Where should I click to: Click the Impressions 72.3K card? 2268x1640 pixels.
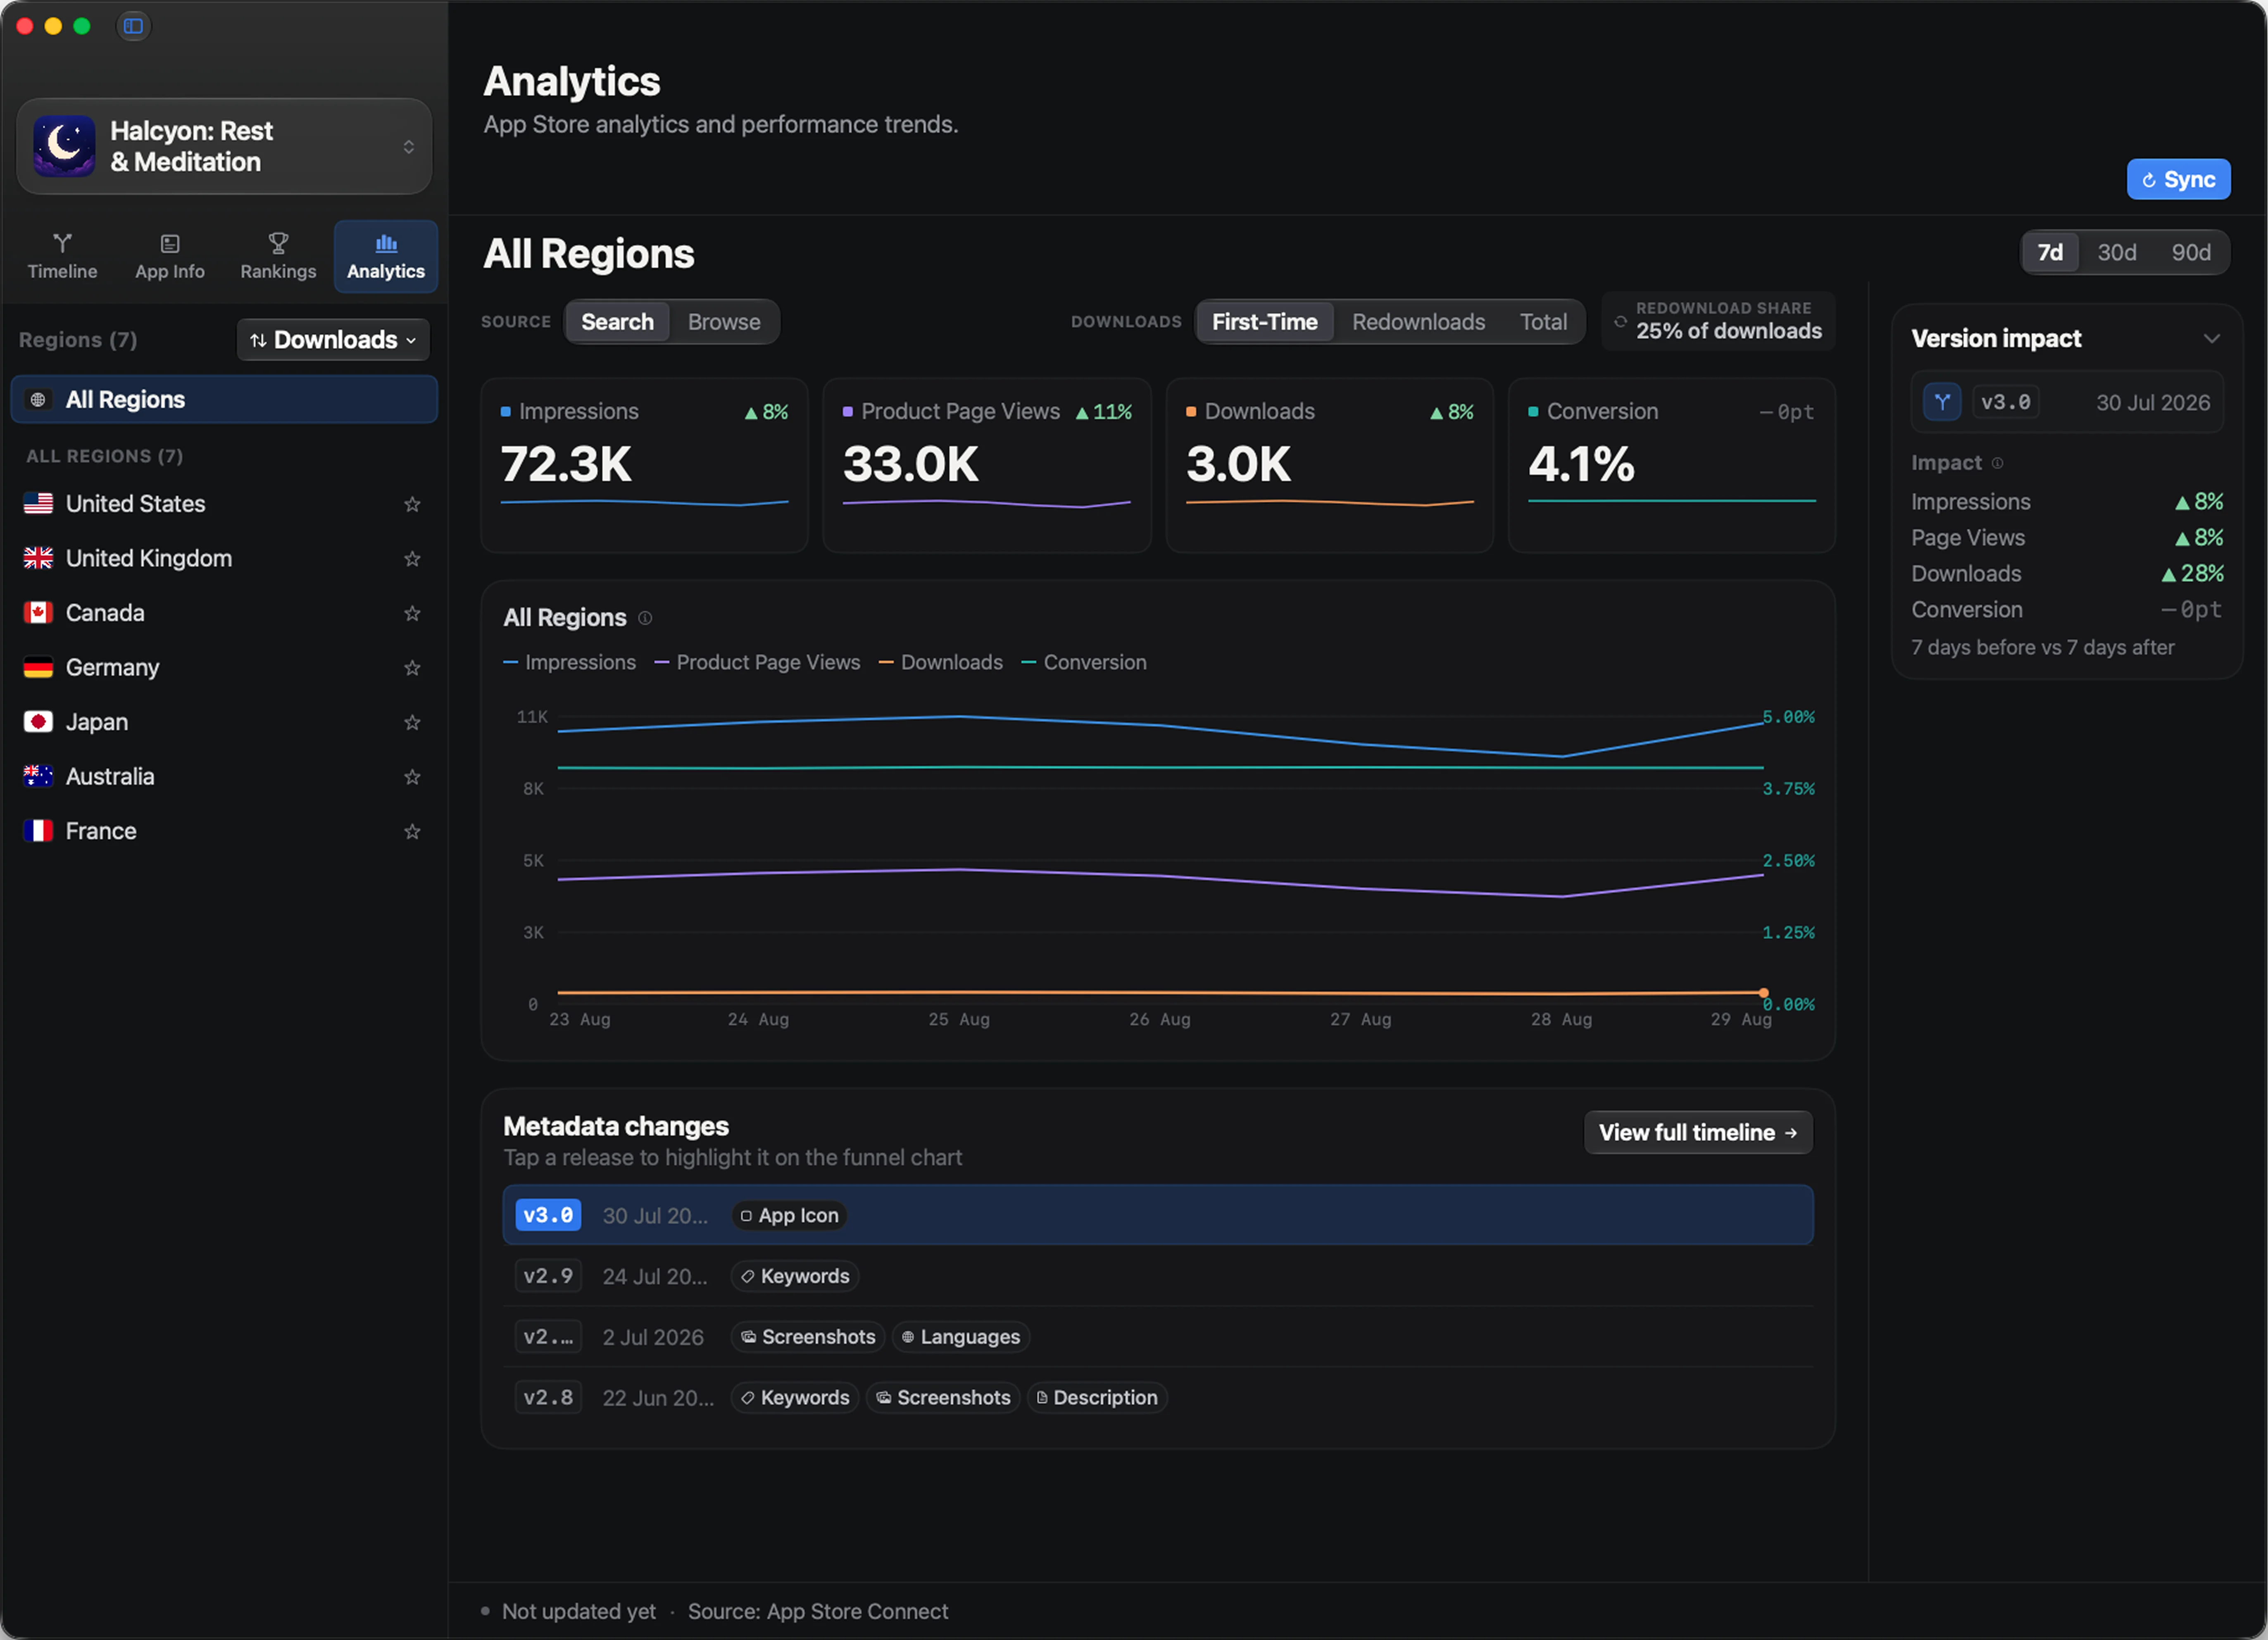(x=644, y=465)
